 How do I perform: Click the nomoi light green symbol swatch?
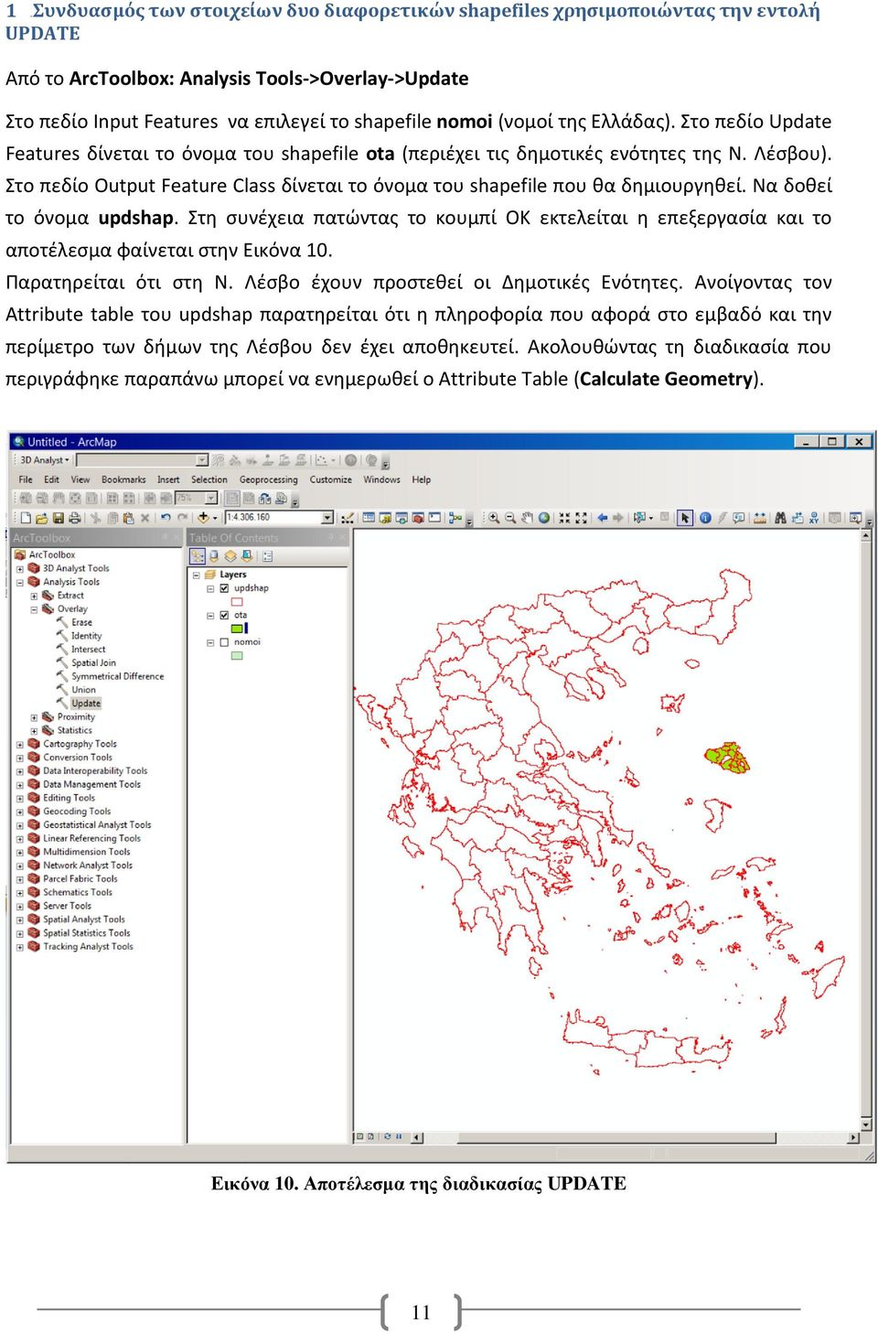238,656
